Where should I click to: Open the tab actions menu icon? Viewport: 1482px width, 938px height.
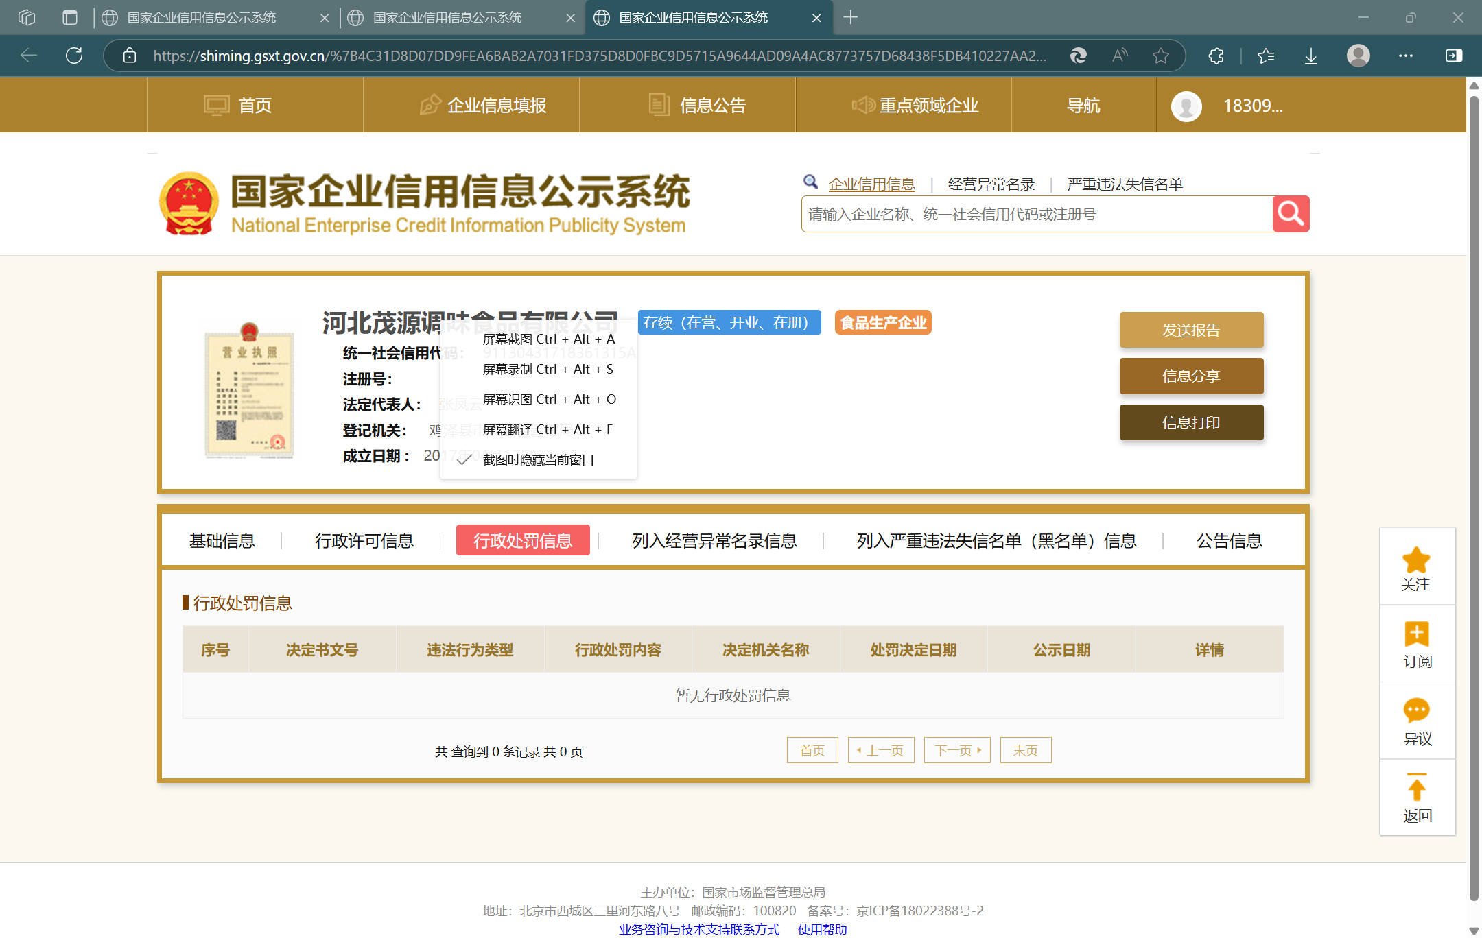tap(70, 17)
